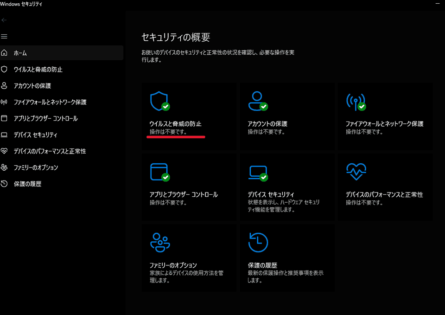Image resolution: width=445 pixels, height=315 pixels.
Task: Click the home icon in sidebar
Action: pos(4,53)
